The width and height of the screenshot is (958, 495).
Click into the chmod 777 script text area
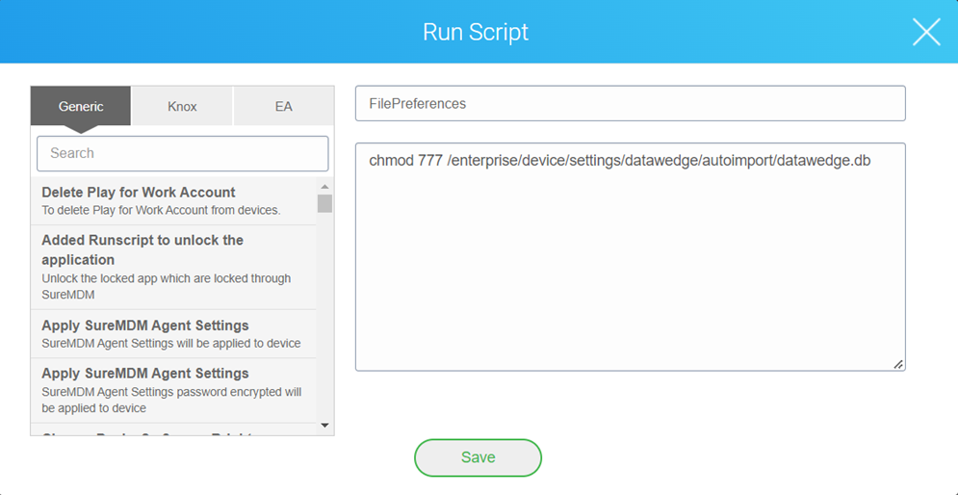pos(630,257)
